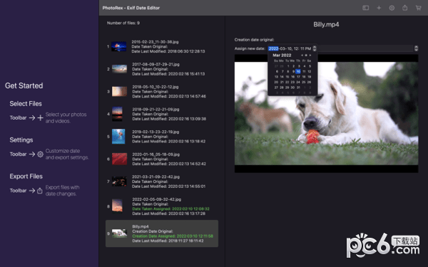The height and width of the screenshot is (267, 428).
Task: Click the Select Files heading in sidebar
Action: click(x=26, y=104)
